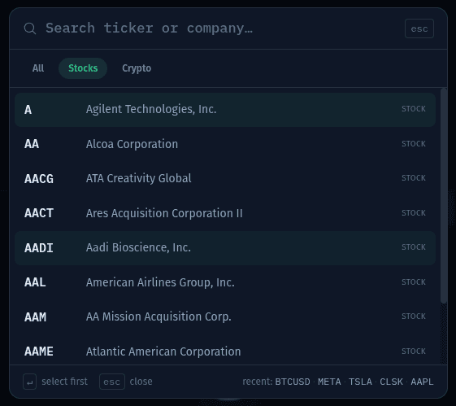Click the results list scrollbar
456x406 pixels.
pos(444,195)
